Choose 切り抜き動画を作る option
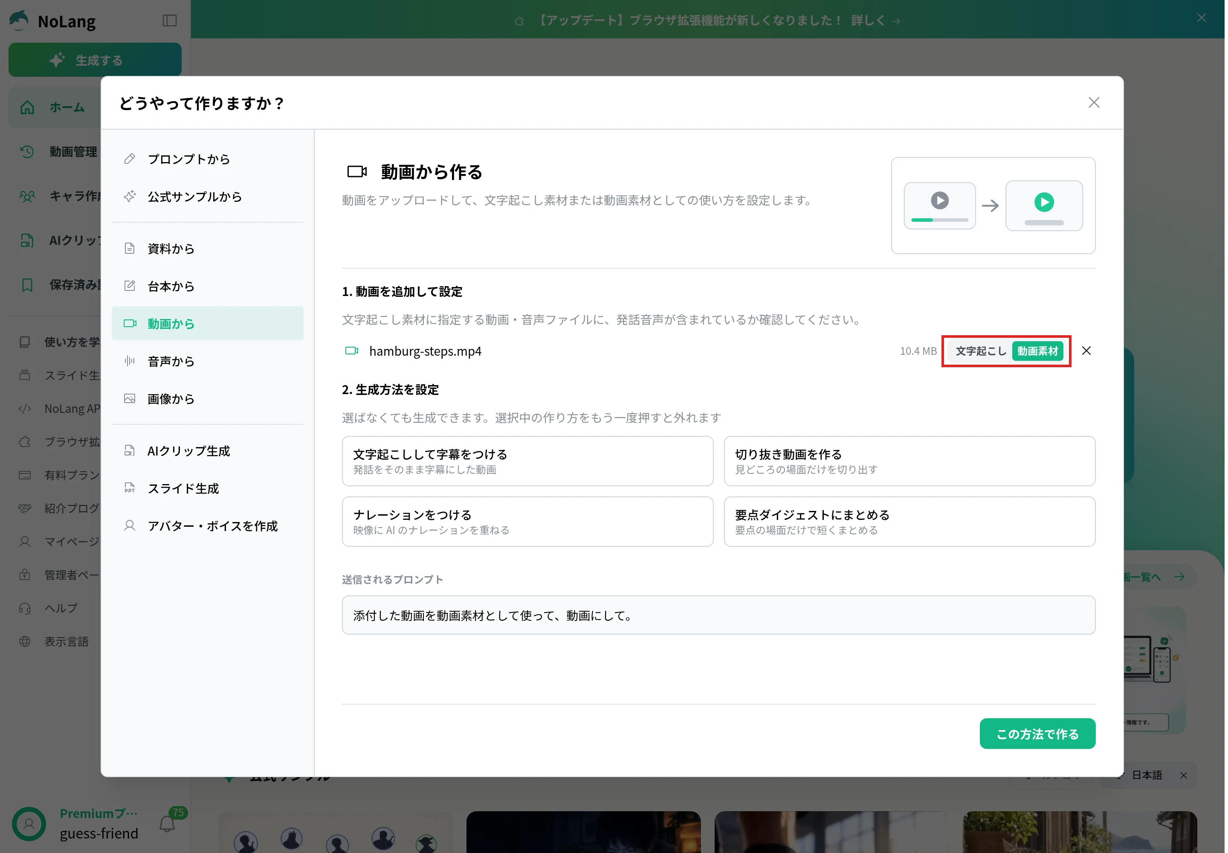1228x853 pixels. (909, 461)
